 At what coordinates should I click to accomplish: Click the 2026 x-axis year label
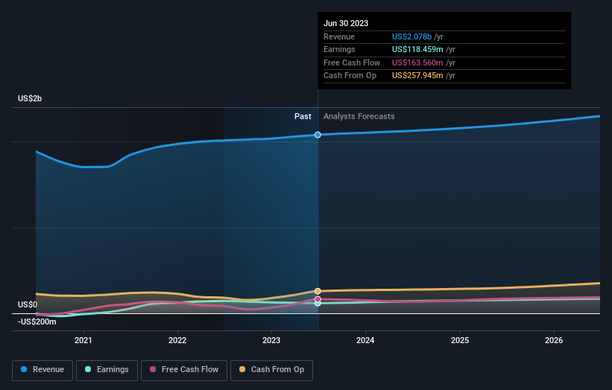(x=554, y=340)
